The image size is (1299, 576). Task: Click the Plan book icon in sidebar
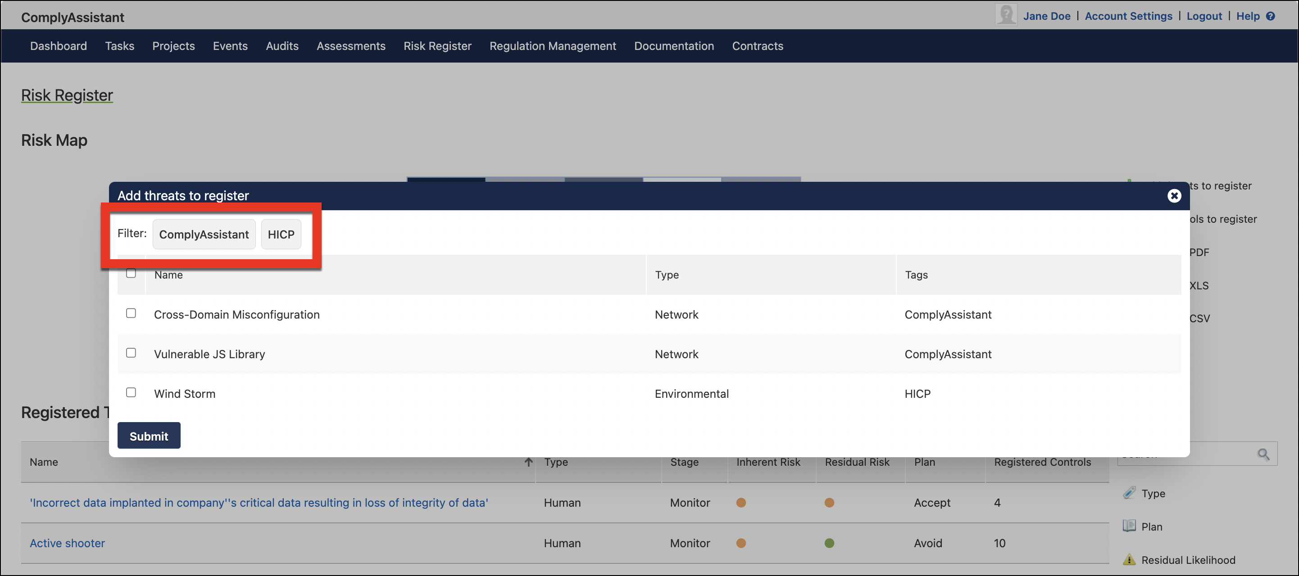point(1129,526)
